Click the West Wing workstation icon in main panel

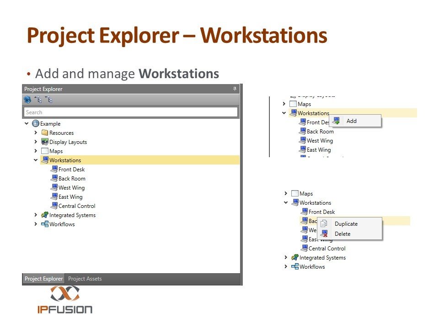54,187
